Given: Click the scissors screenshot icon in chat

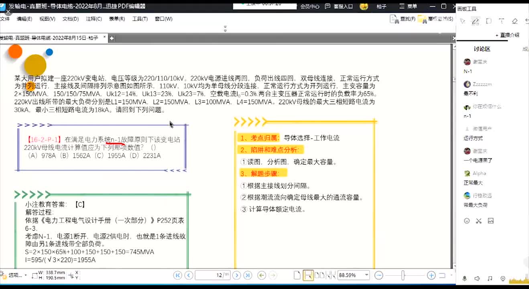Looking at the screenshot, I should click(478, 221).
